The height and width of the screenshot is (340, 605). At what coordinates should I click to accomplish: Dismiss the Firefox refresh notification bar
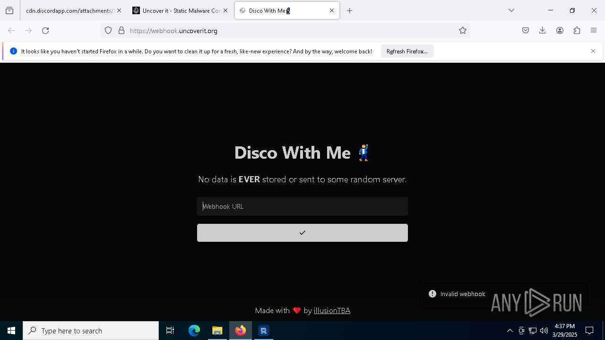pos(593,51)
